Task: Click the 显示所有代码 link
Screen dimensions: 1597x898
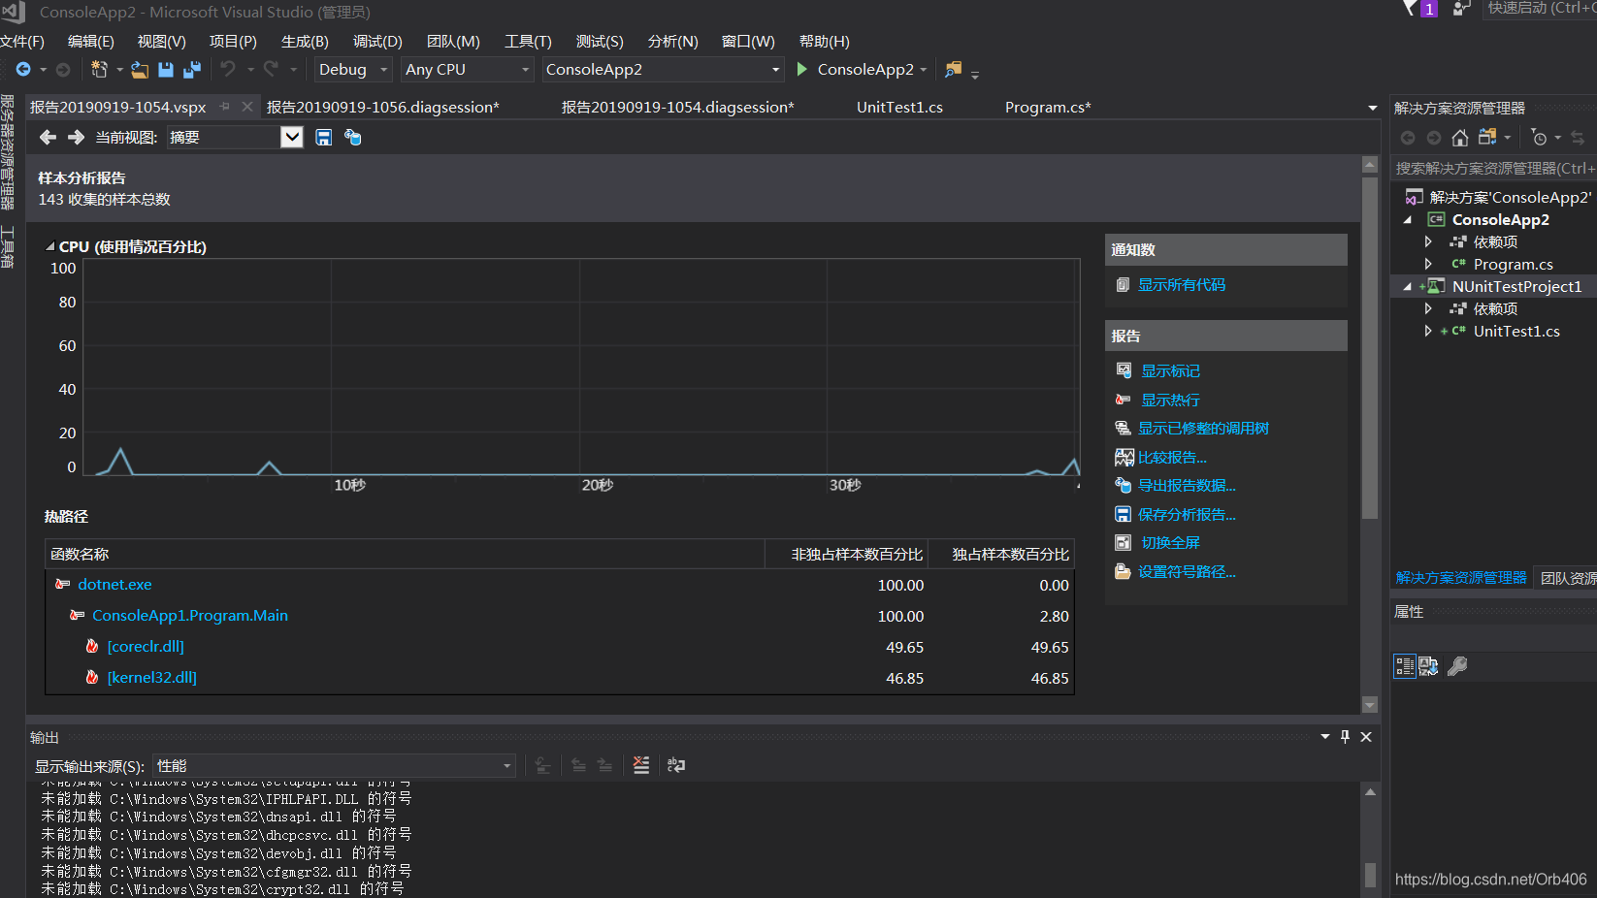Action: click(x=1182, y=285)
